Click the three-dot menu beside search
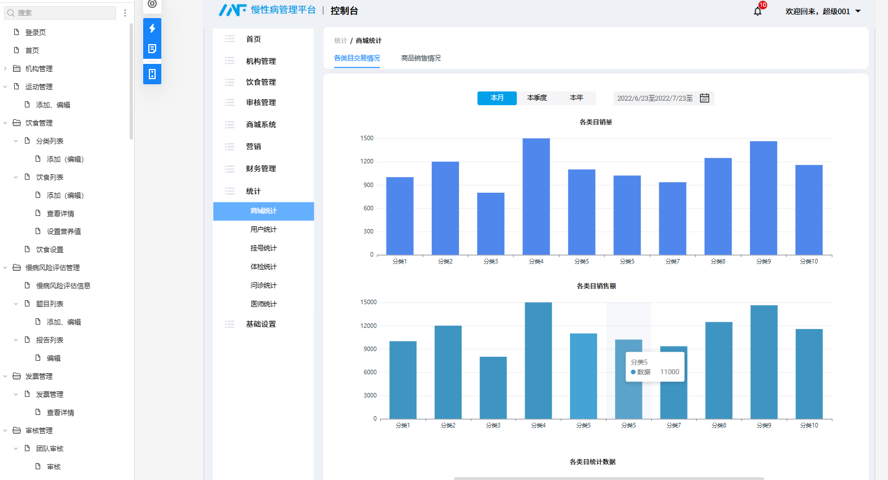 pos(125,13)
